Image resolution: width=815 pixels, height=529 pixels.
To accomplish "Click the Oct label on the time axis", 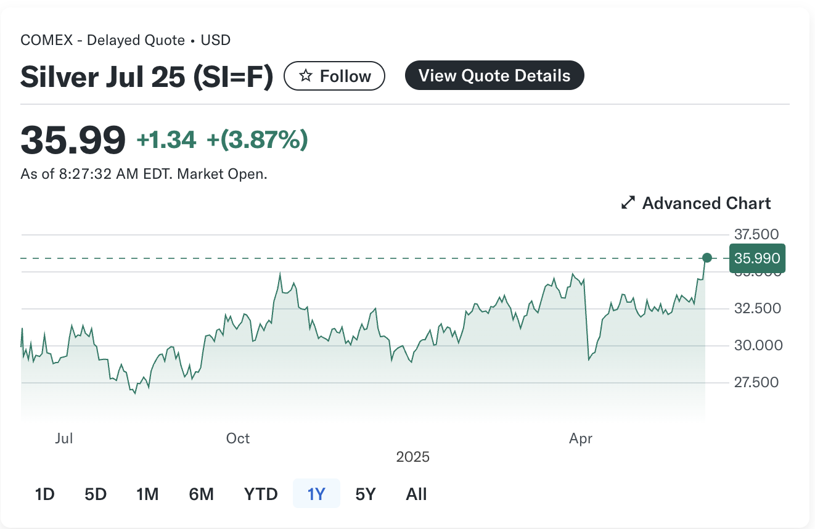I will point(238,438).
